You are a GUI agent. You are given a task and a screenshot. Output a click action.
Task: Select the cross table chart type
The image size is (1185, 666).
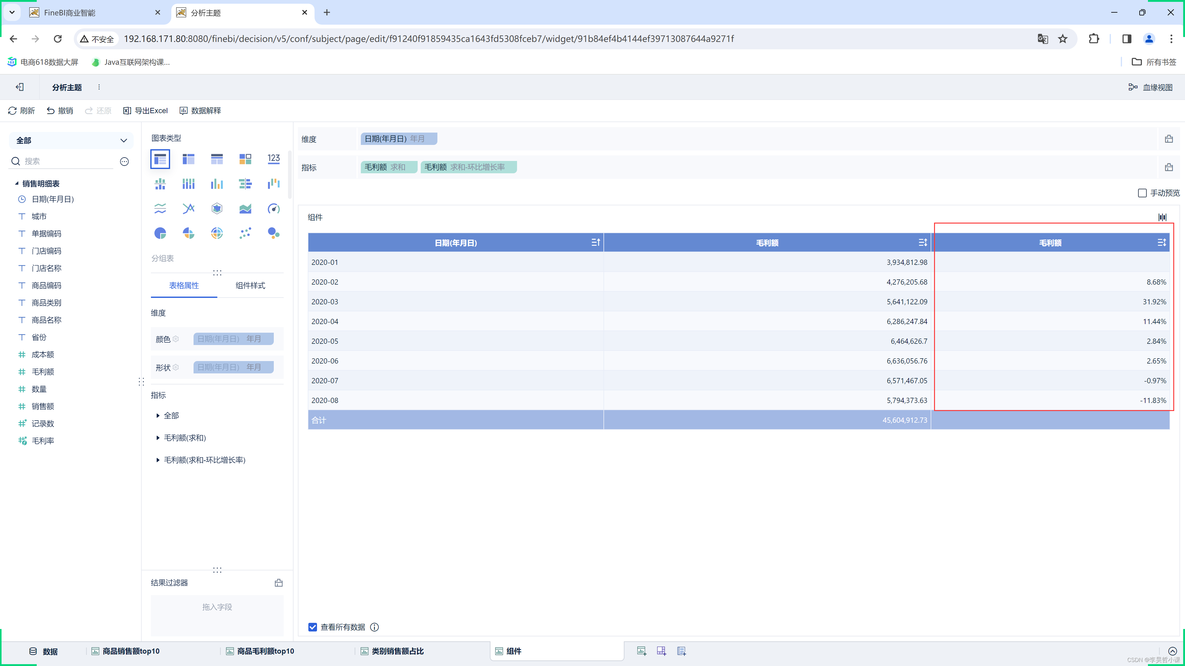[189, 159]
